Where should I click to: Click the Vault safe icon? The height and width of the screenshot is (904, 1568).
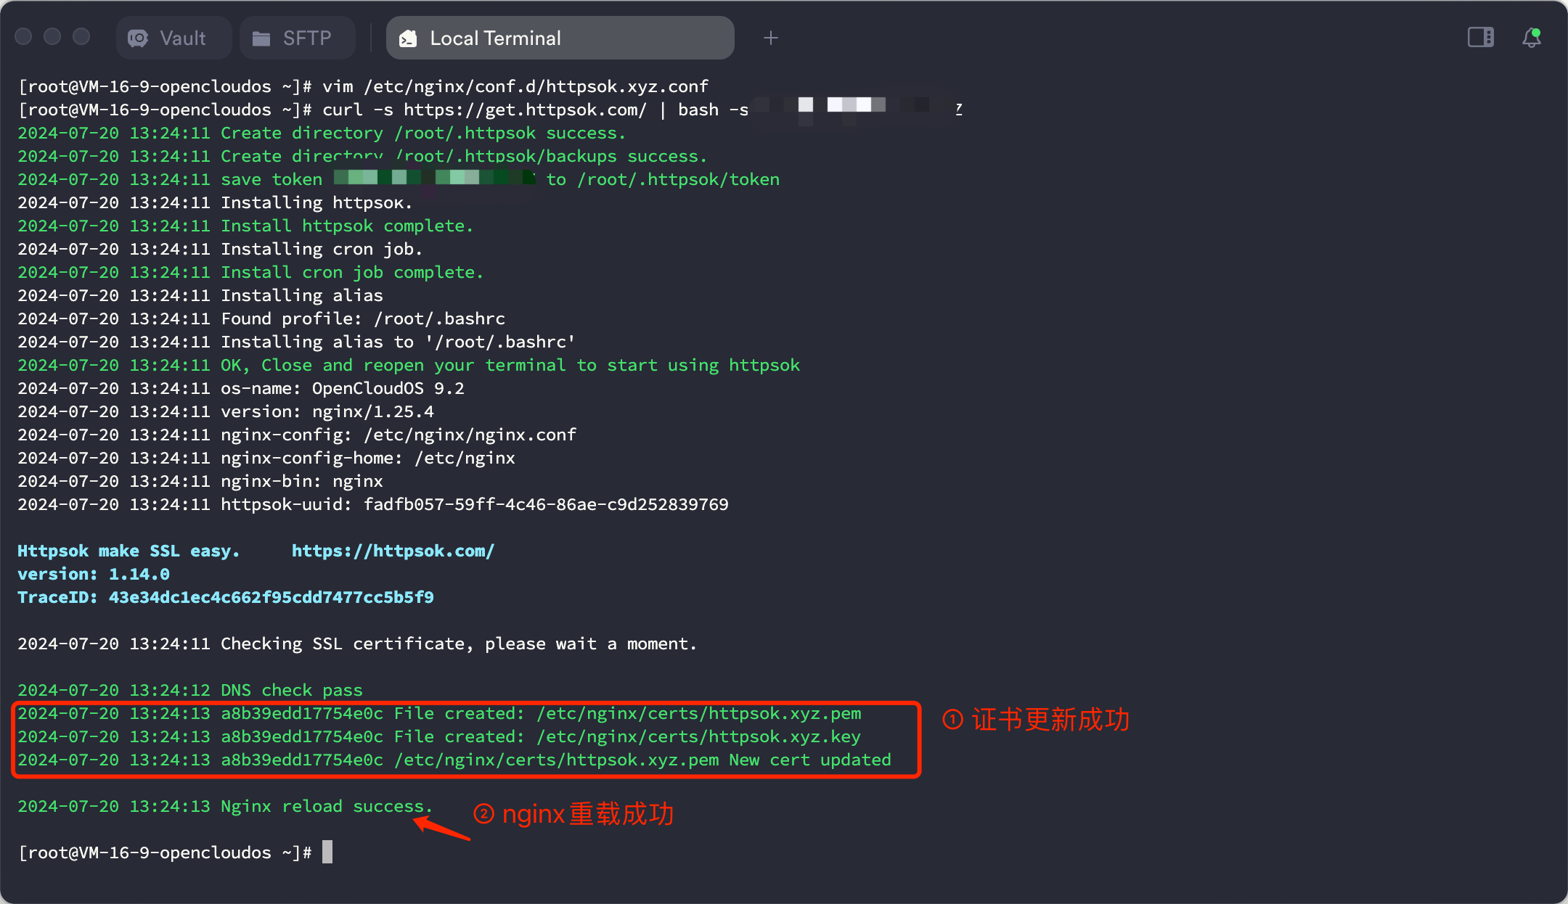point(138,38)
